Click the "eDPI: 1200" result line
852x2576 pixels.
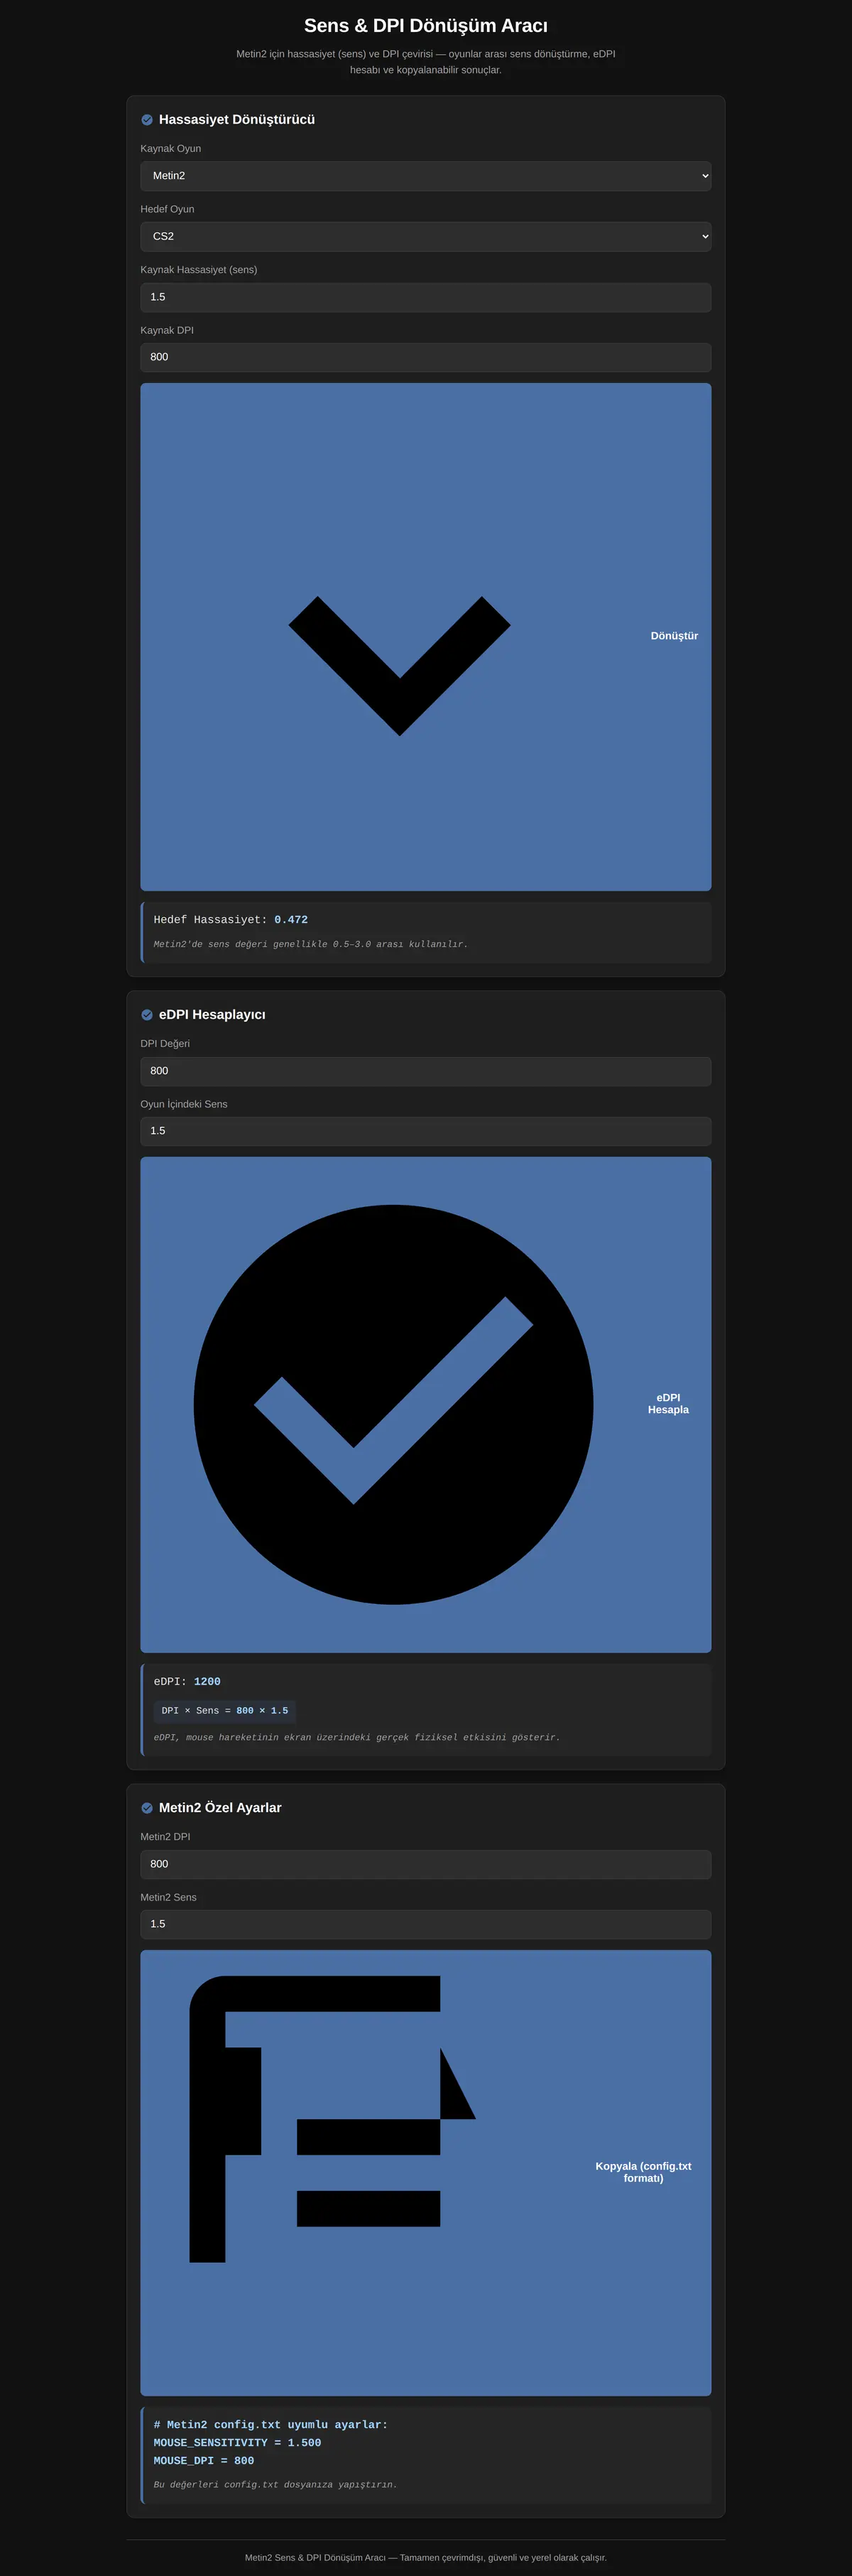(187, 1682)
